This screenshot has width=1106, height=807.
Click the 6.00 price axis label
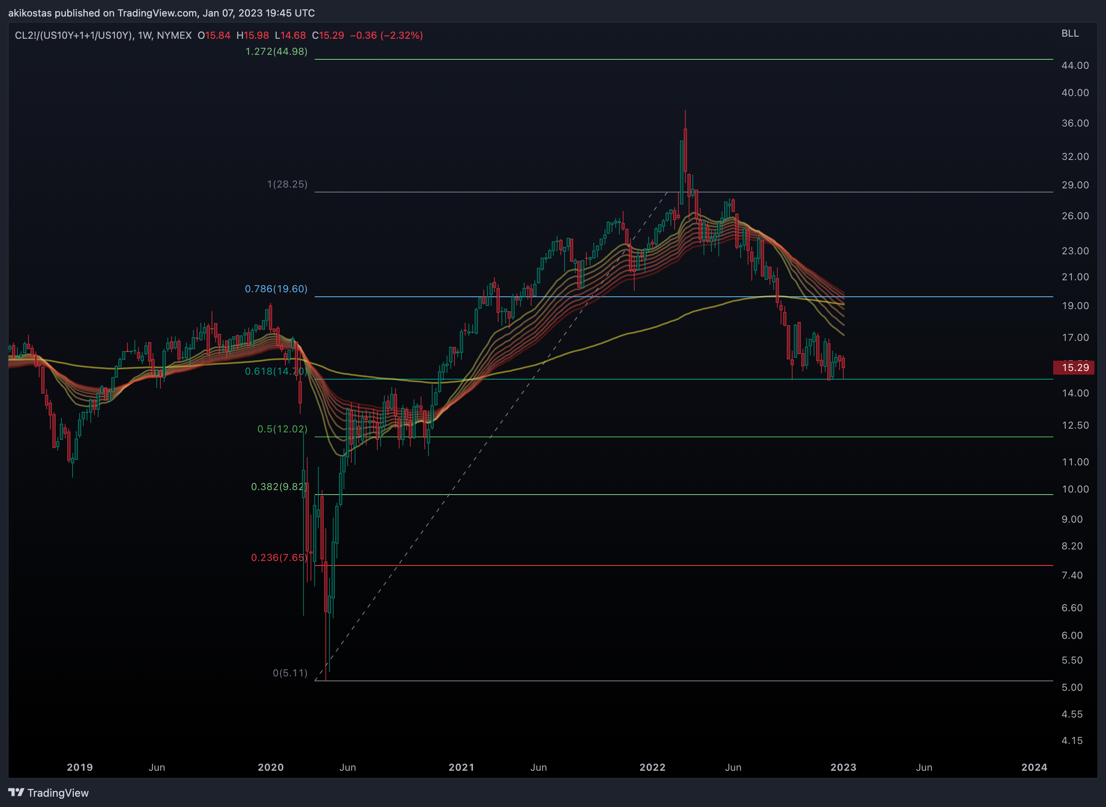[x=1072, y=636]
